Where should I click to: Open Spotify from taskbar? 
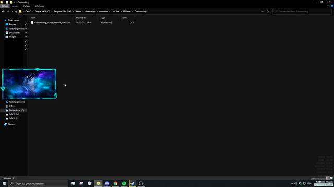(124, 183)
